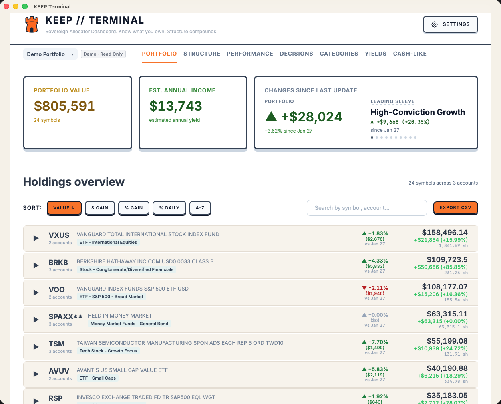Click the up arrow beside +7.70% on TSM

point(364,342)
